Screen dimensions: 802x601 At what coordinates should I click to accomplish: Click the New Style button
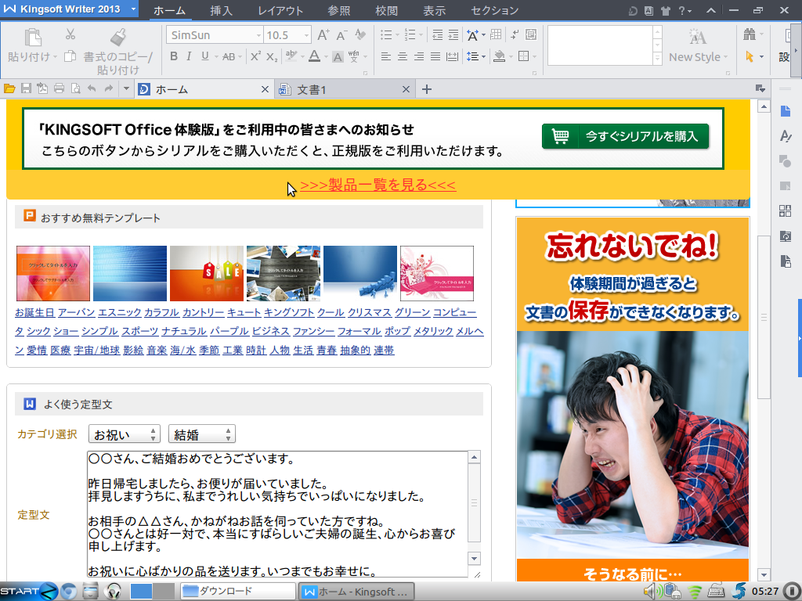pos(698,46)
